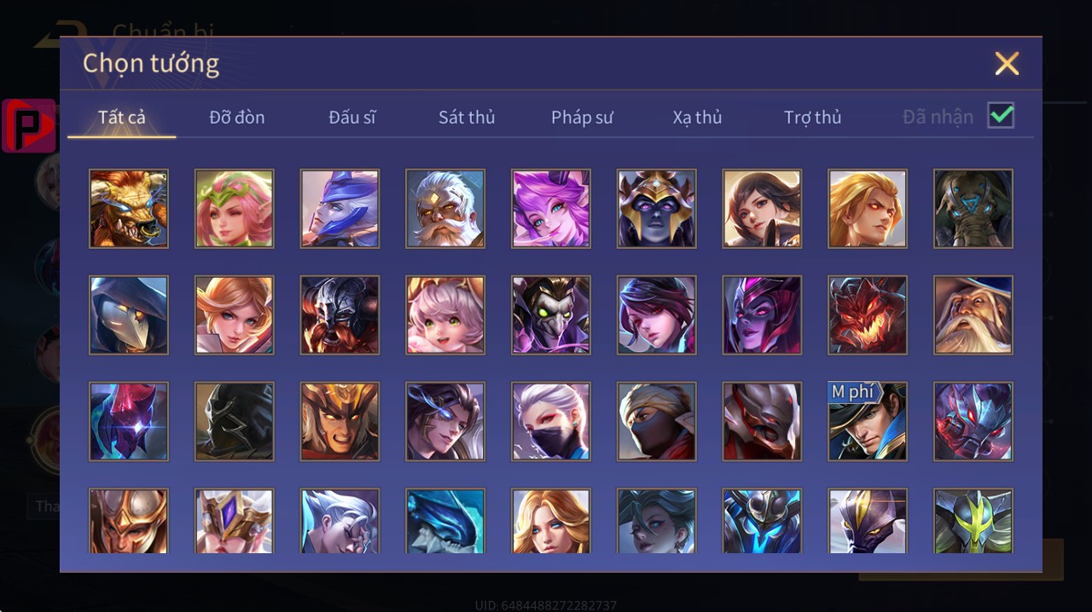Close the 'Chọn tướng' dialog
1092x612 pixels.
pos(1007,63)
